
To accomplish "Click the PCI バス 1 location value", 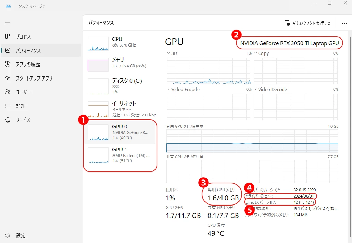I will coord(316,209).
